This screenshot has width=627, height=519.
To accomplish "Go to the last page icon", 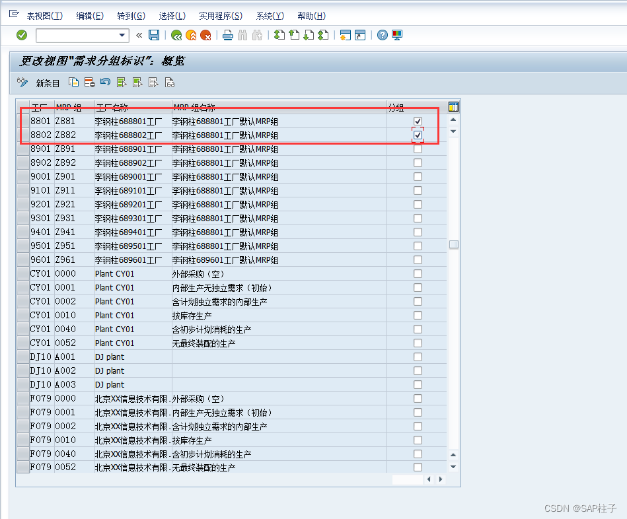I will [323, 35].
